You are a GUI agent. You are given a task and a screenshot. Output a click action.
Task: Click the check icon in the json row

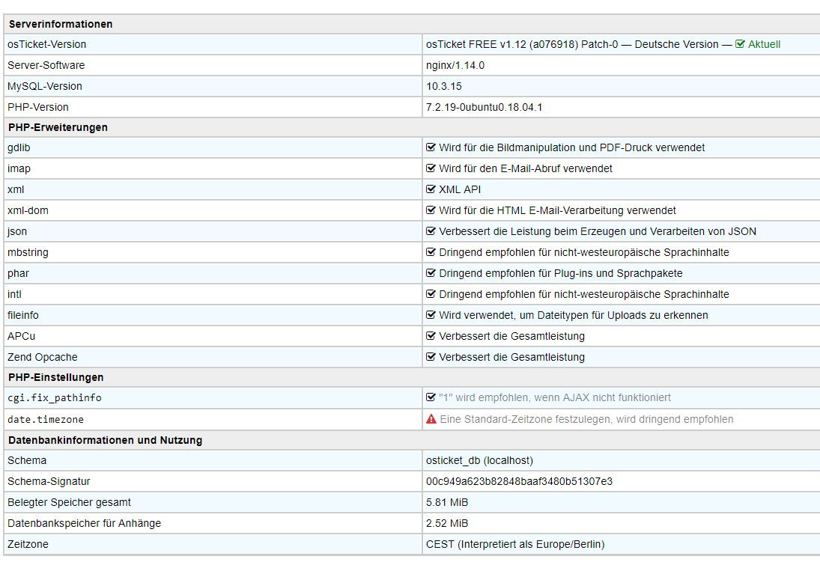click(431, 231)
